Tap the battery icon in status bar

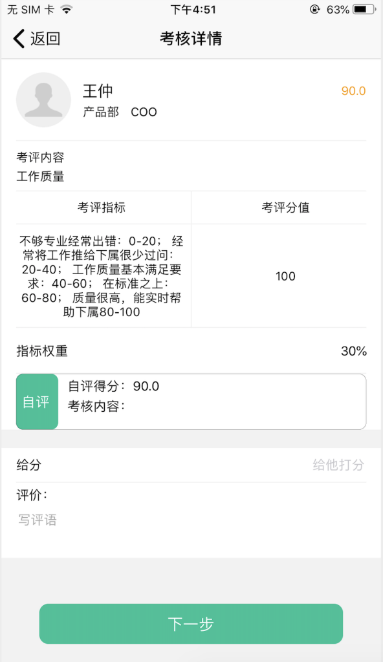(x=364, y=9)
